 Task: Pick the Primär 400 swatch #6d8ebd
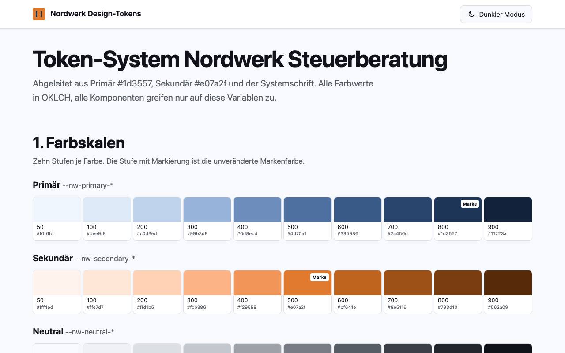[257, 219]
